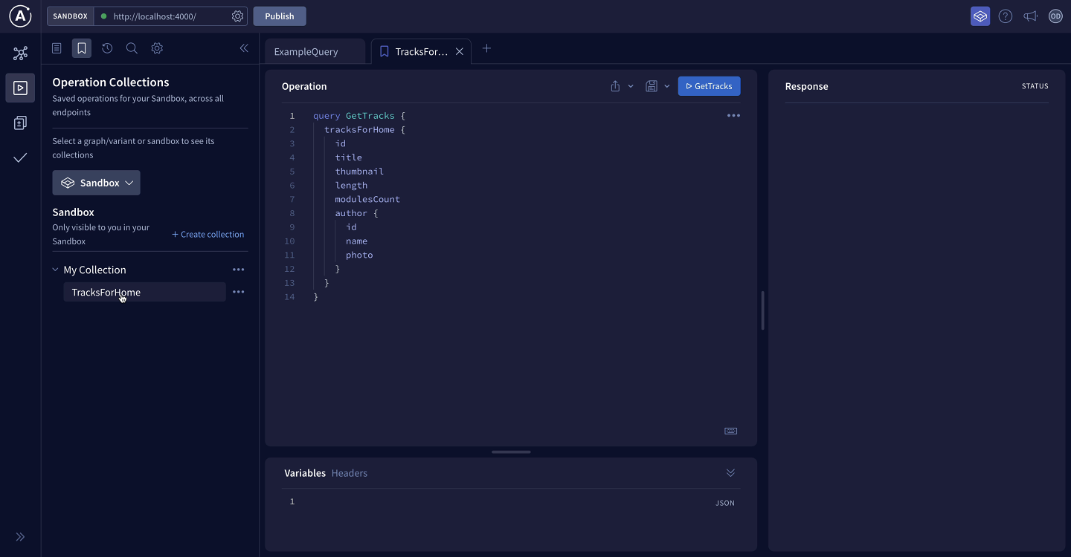The width and height of the screenshot is (1071, 557).
Task: Open connection settings gear next to URL
Action: pos(237,16)
